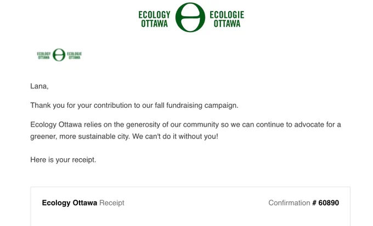Click the "Confirmation" label in receipt
Screen dimensions: 373x226
[x=289, y=203]
